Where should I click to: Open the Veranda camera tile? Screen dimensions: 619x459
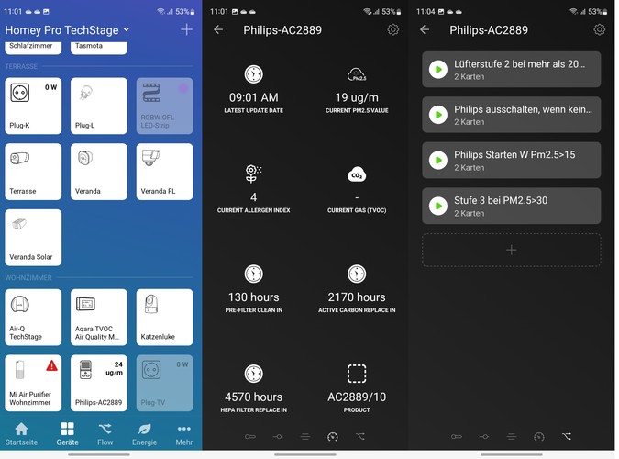(99, 172)
